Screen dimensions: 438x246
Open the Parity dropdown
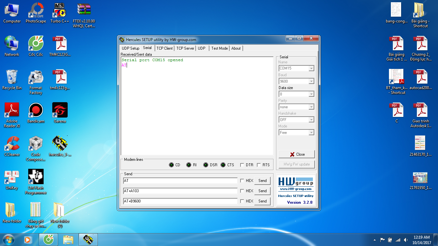point(311,107)
